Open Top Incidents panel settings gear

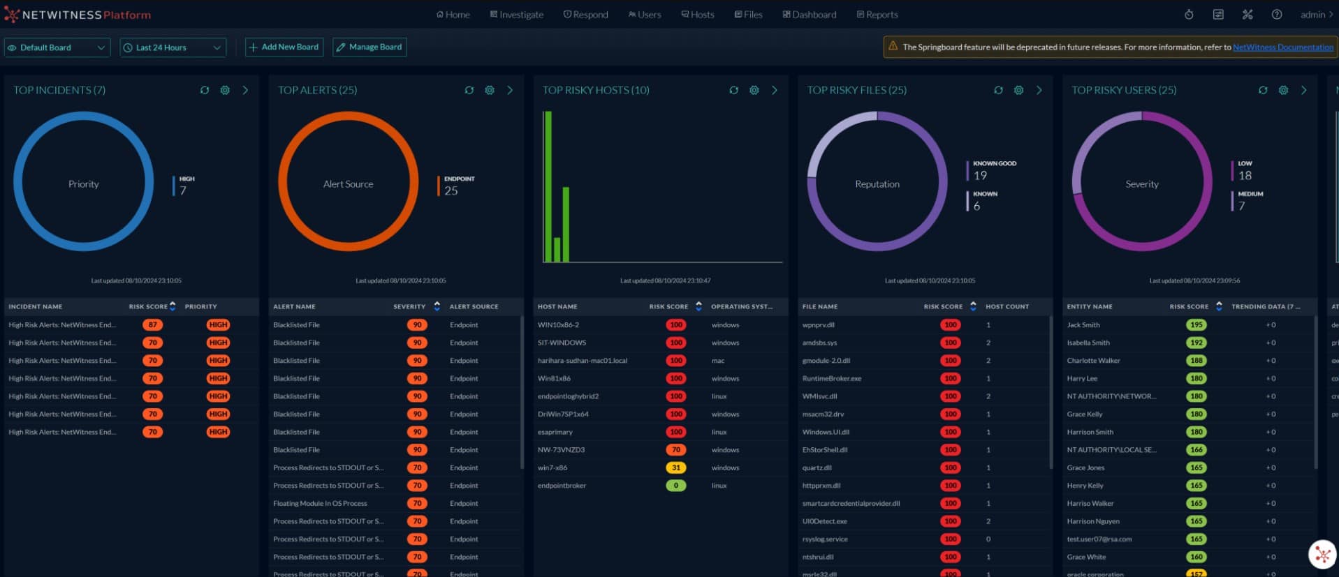point(225,90)
